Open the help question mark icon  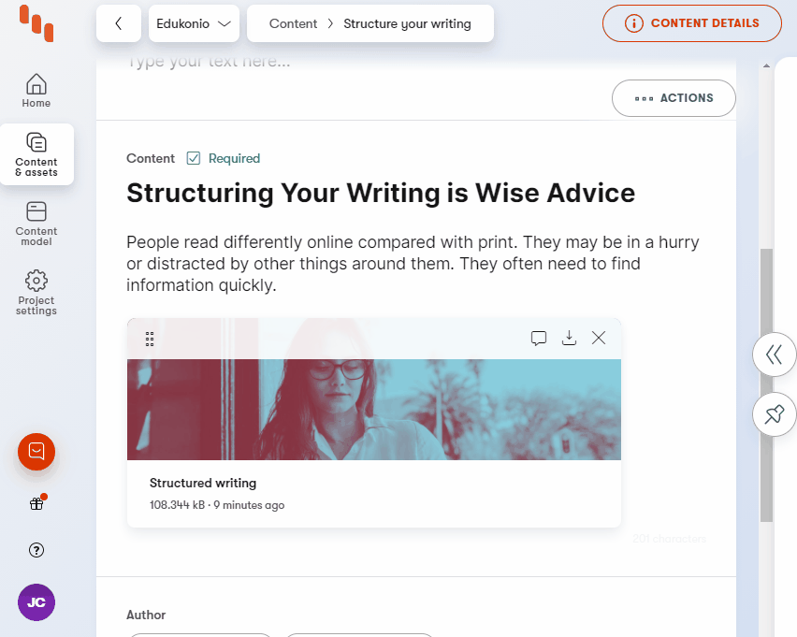pos(36,550)
